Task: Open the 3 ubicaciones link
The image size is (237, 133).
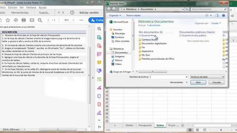Action: (154, 25)
